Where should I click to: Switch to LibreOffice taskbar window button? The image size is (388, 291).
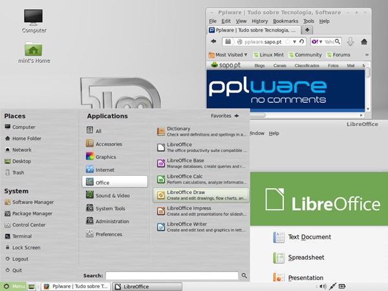tap(147, 286)
